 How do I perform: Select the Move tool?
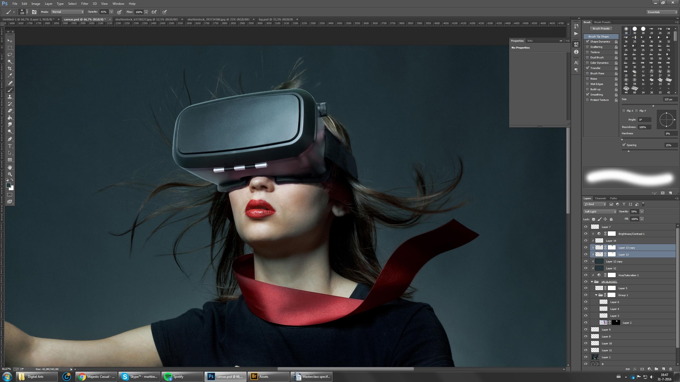point(10,41)
